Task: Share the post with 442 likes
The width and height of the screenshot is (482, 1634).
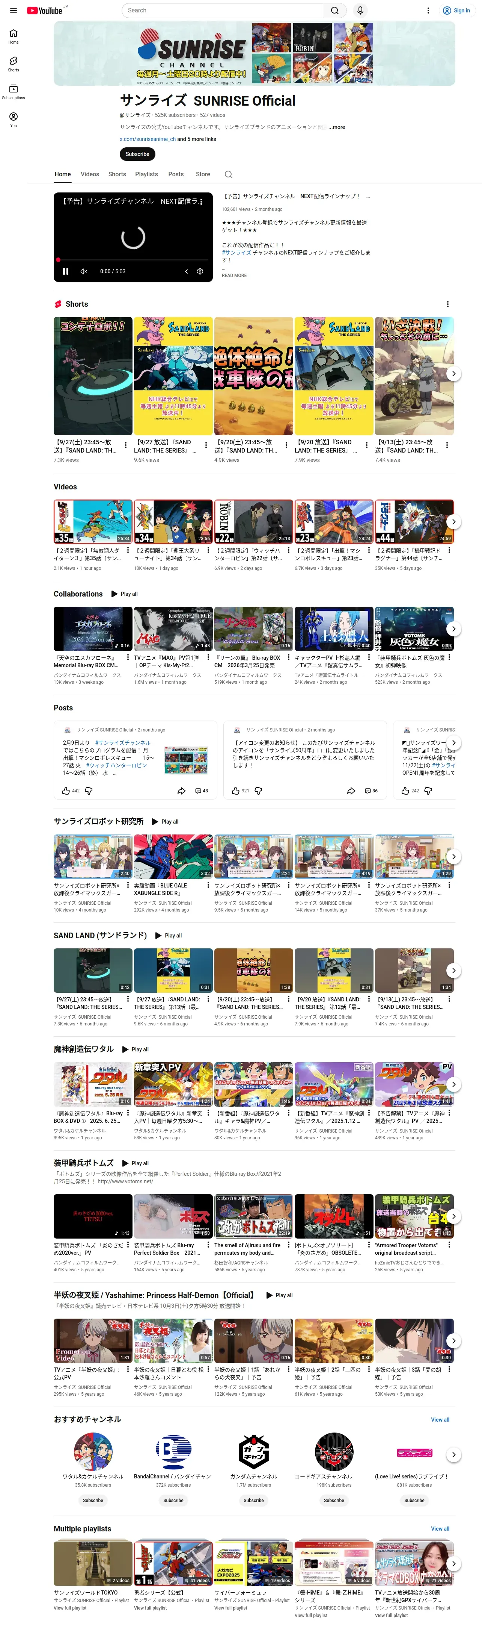Action: [x=181, y=791]
